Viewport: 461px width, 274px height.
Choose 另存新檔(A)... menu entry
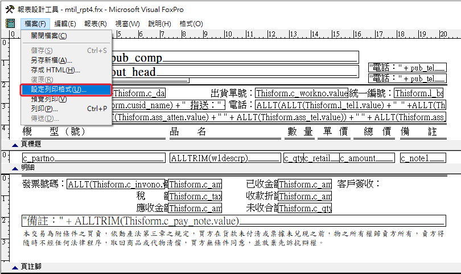coord(66,60)
